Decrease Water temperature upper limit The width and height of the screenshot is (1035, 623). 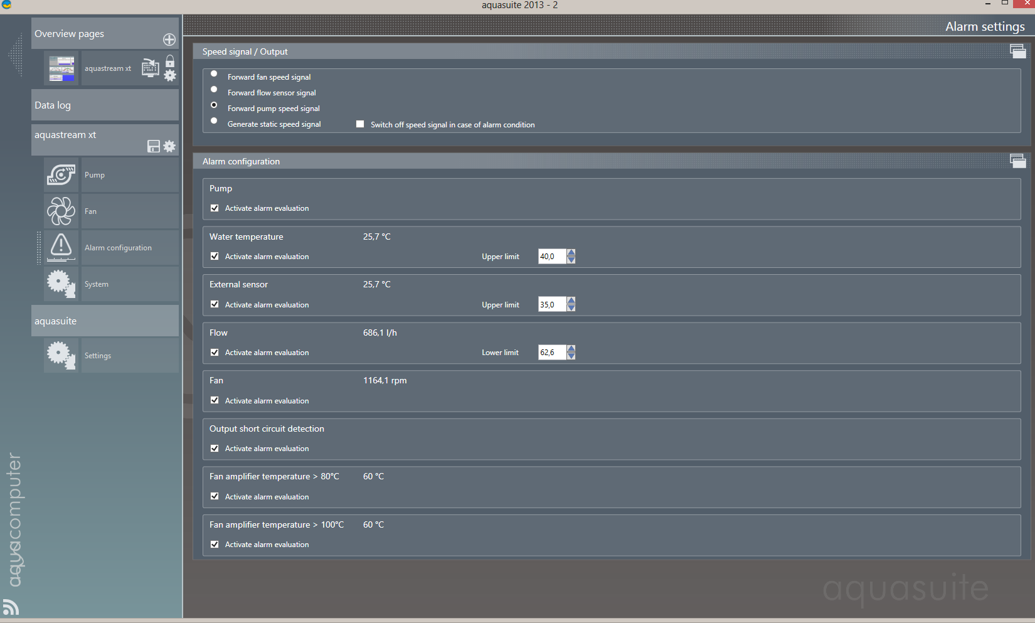tap(571, 260)
